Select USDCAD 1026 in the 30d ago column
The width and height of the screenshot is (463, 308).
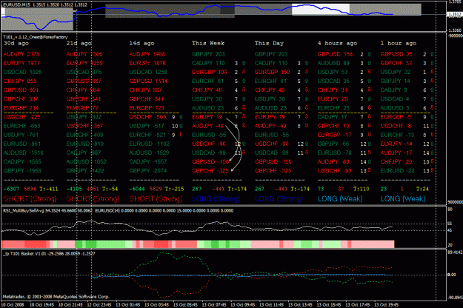point(23,72)
